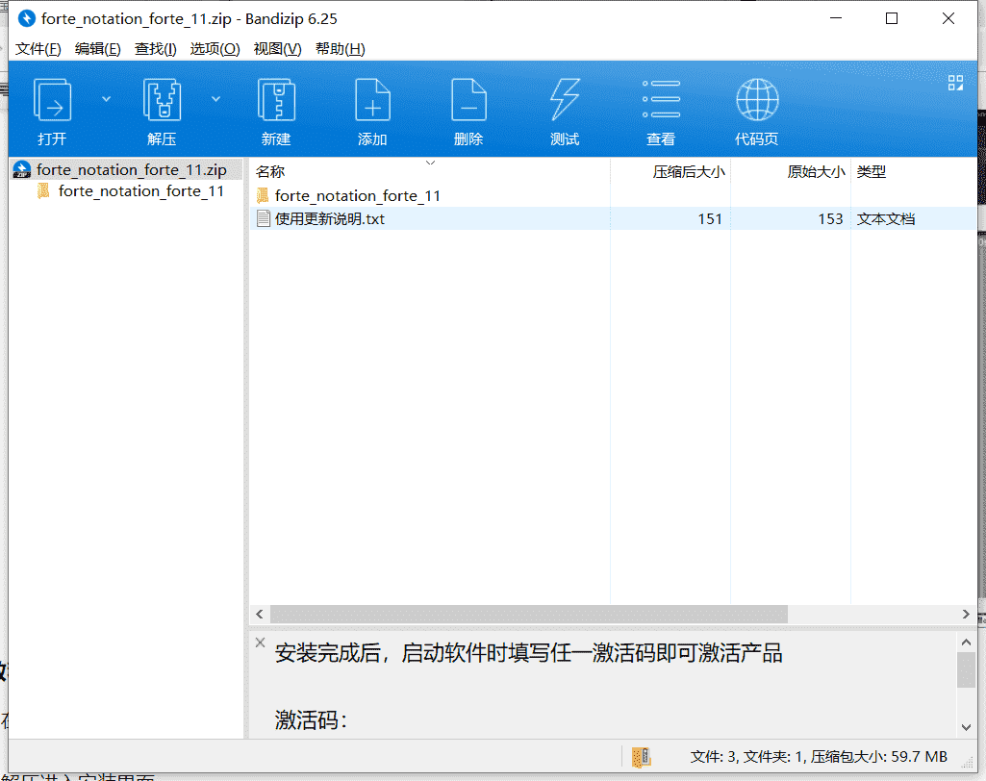Select forte_notation_forte_11.zip in the tree
Screen dimensions: 986x781
[132, 170]
